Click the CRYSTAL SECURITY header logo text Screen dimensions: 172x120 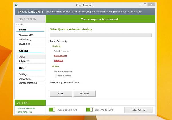point(31,12)
